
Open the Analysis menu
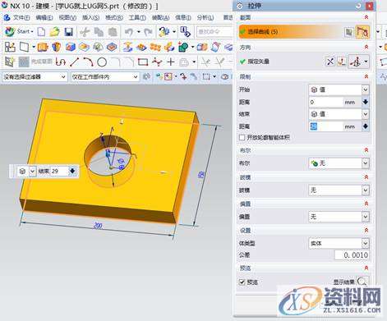click(205, 18)
